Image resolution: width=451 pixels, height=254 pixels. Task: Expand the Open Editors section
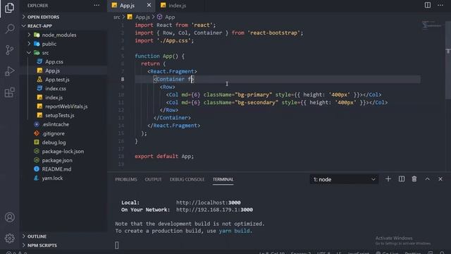pyautogui.click(x=63, y=17)
